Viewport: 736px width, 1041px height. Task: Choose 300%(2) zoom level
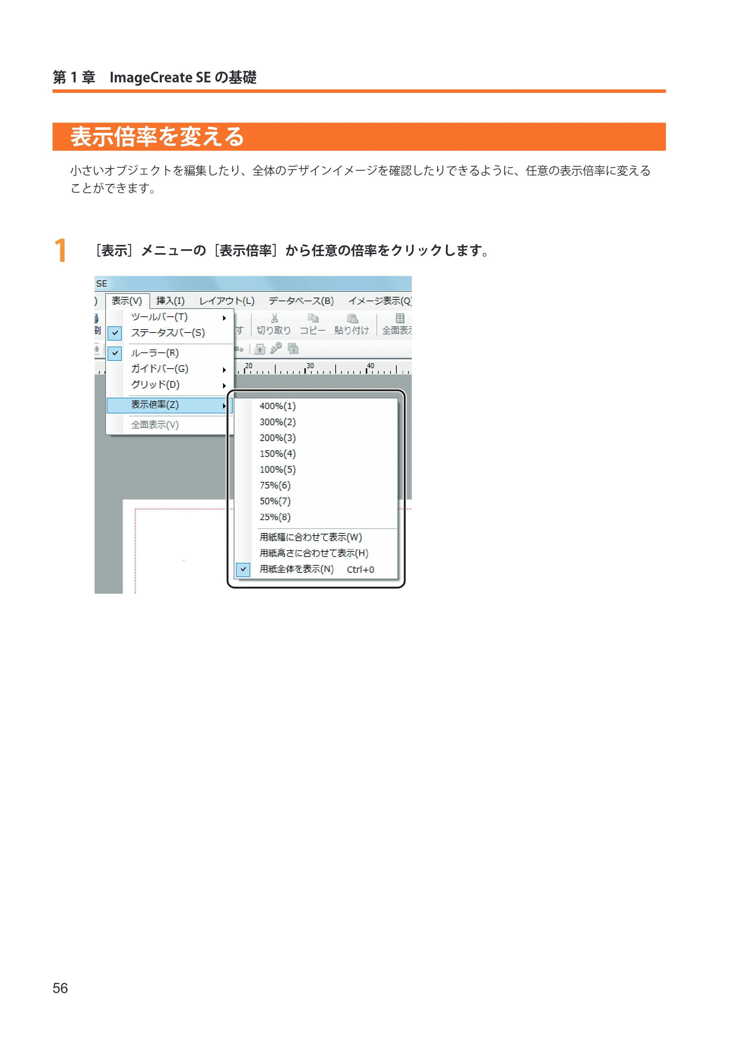[316, 422]
